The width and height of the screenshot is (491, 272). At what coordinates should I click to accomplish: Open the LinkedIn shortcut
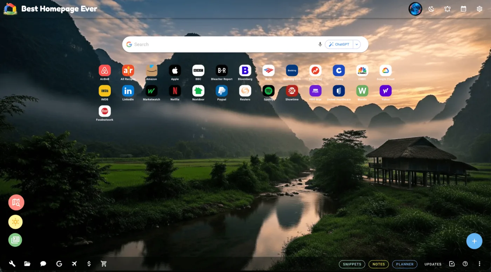click(x=128, y=91)
